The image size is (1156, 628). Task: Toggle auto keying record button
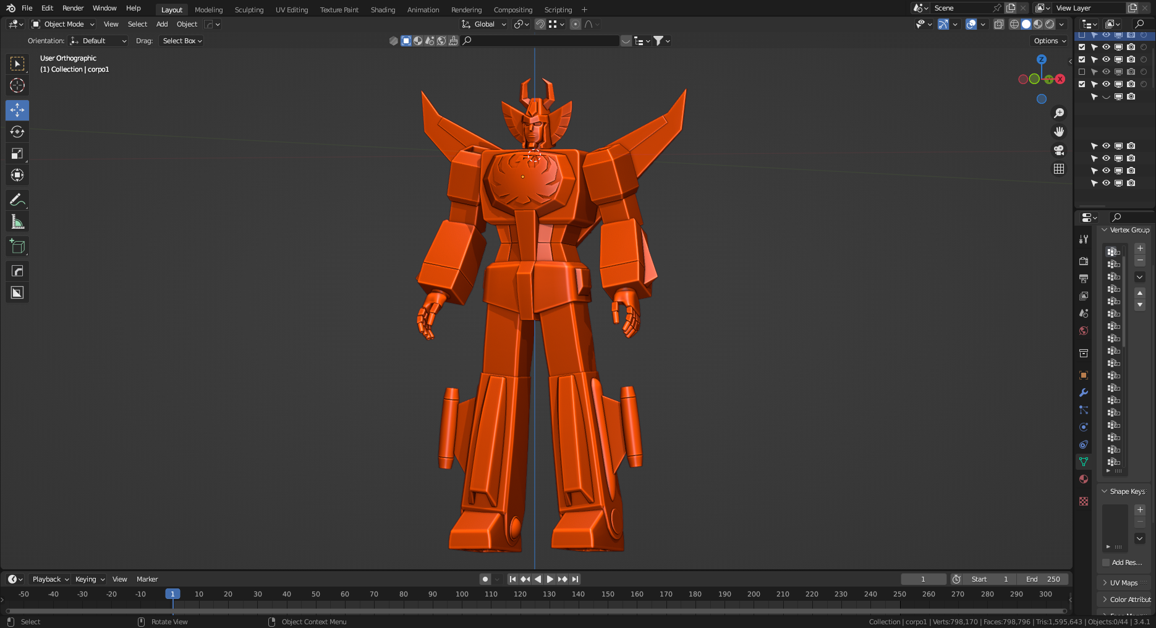[x=485, y=579]
